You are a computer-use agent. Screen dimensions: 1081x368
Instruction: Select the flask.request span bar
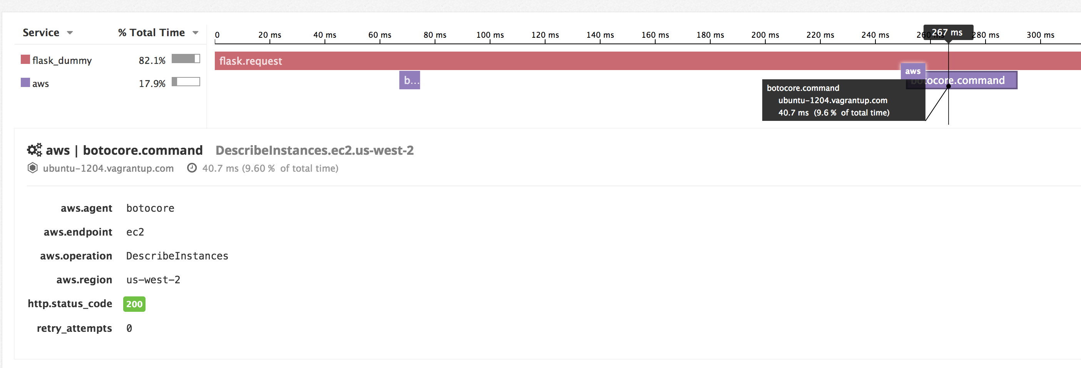[x=648, y=61]
